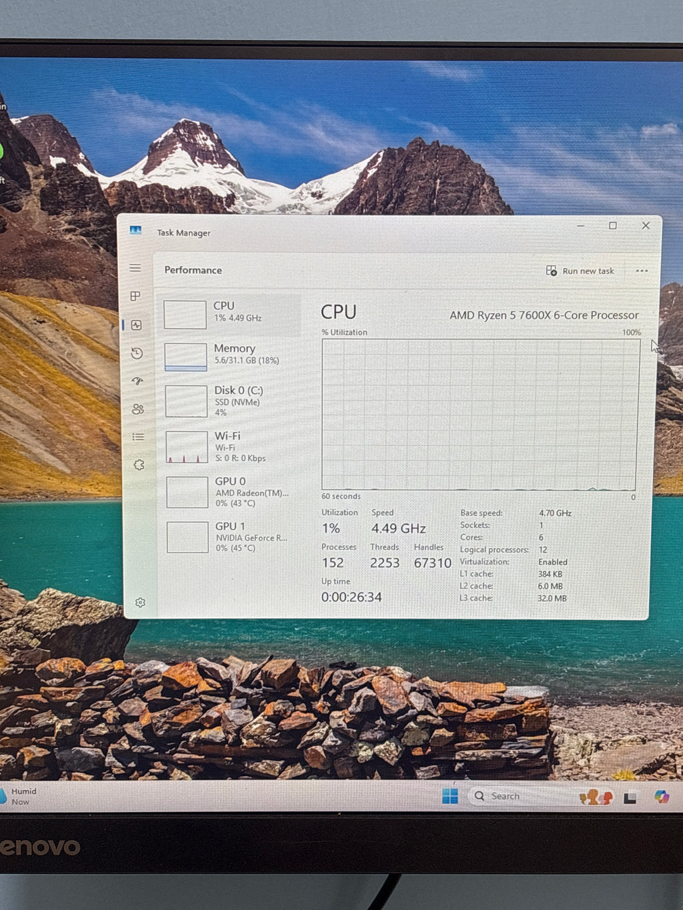This screenshot has height=910, width=683.
Task: Click the AMD Ryzen 5 7600X processor name
Action: coord(544,315)
